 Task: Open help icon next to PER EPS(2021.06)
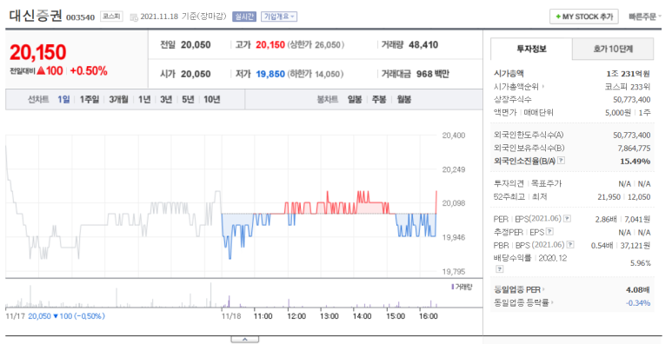(567, 219)
